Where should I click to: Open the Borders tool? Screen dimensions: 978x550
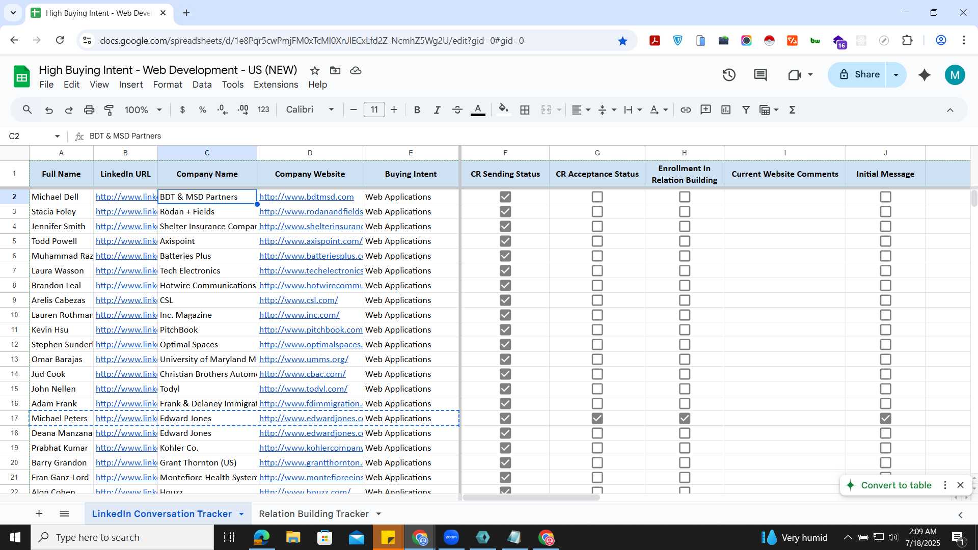click(525, 110)
